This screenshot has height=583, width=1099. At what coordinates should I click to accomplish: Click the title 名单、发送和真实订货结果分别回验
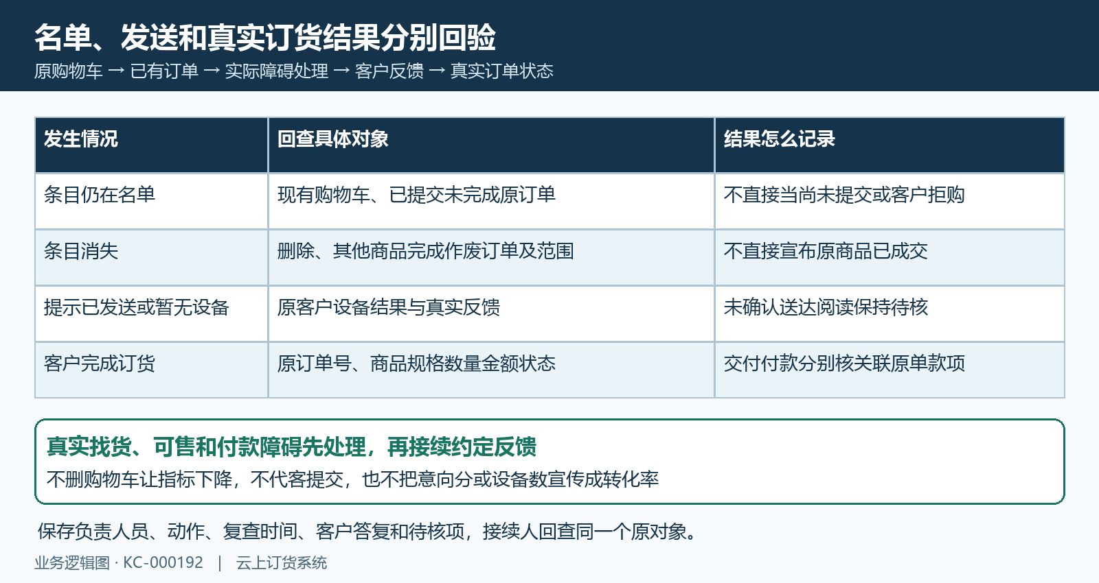265,37
